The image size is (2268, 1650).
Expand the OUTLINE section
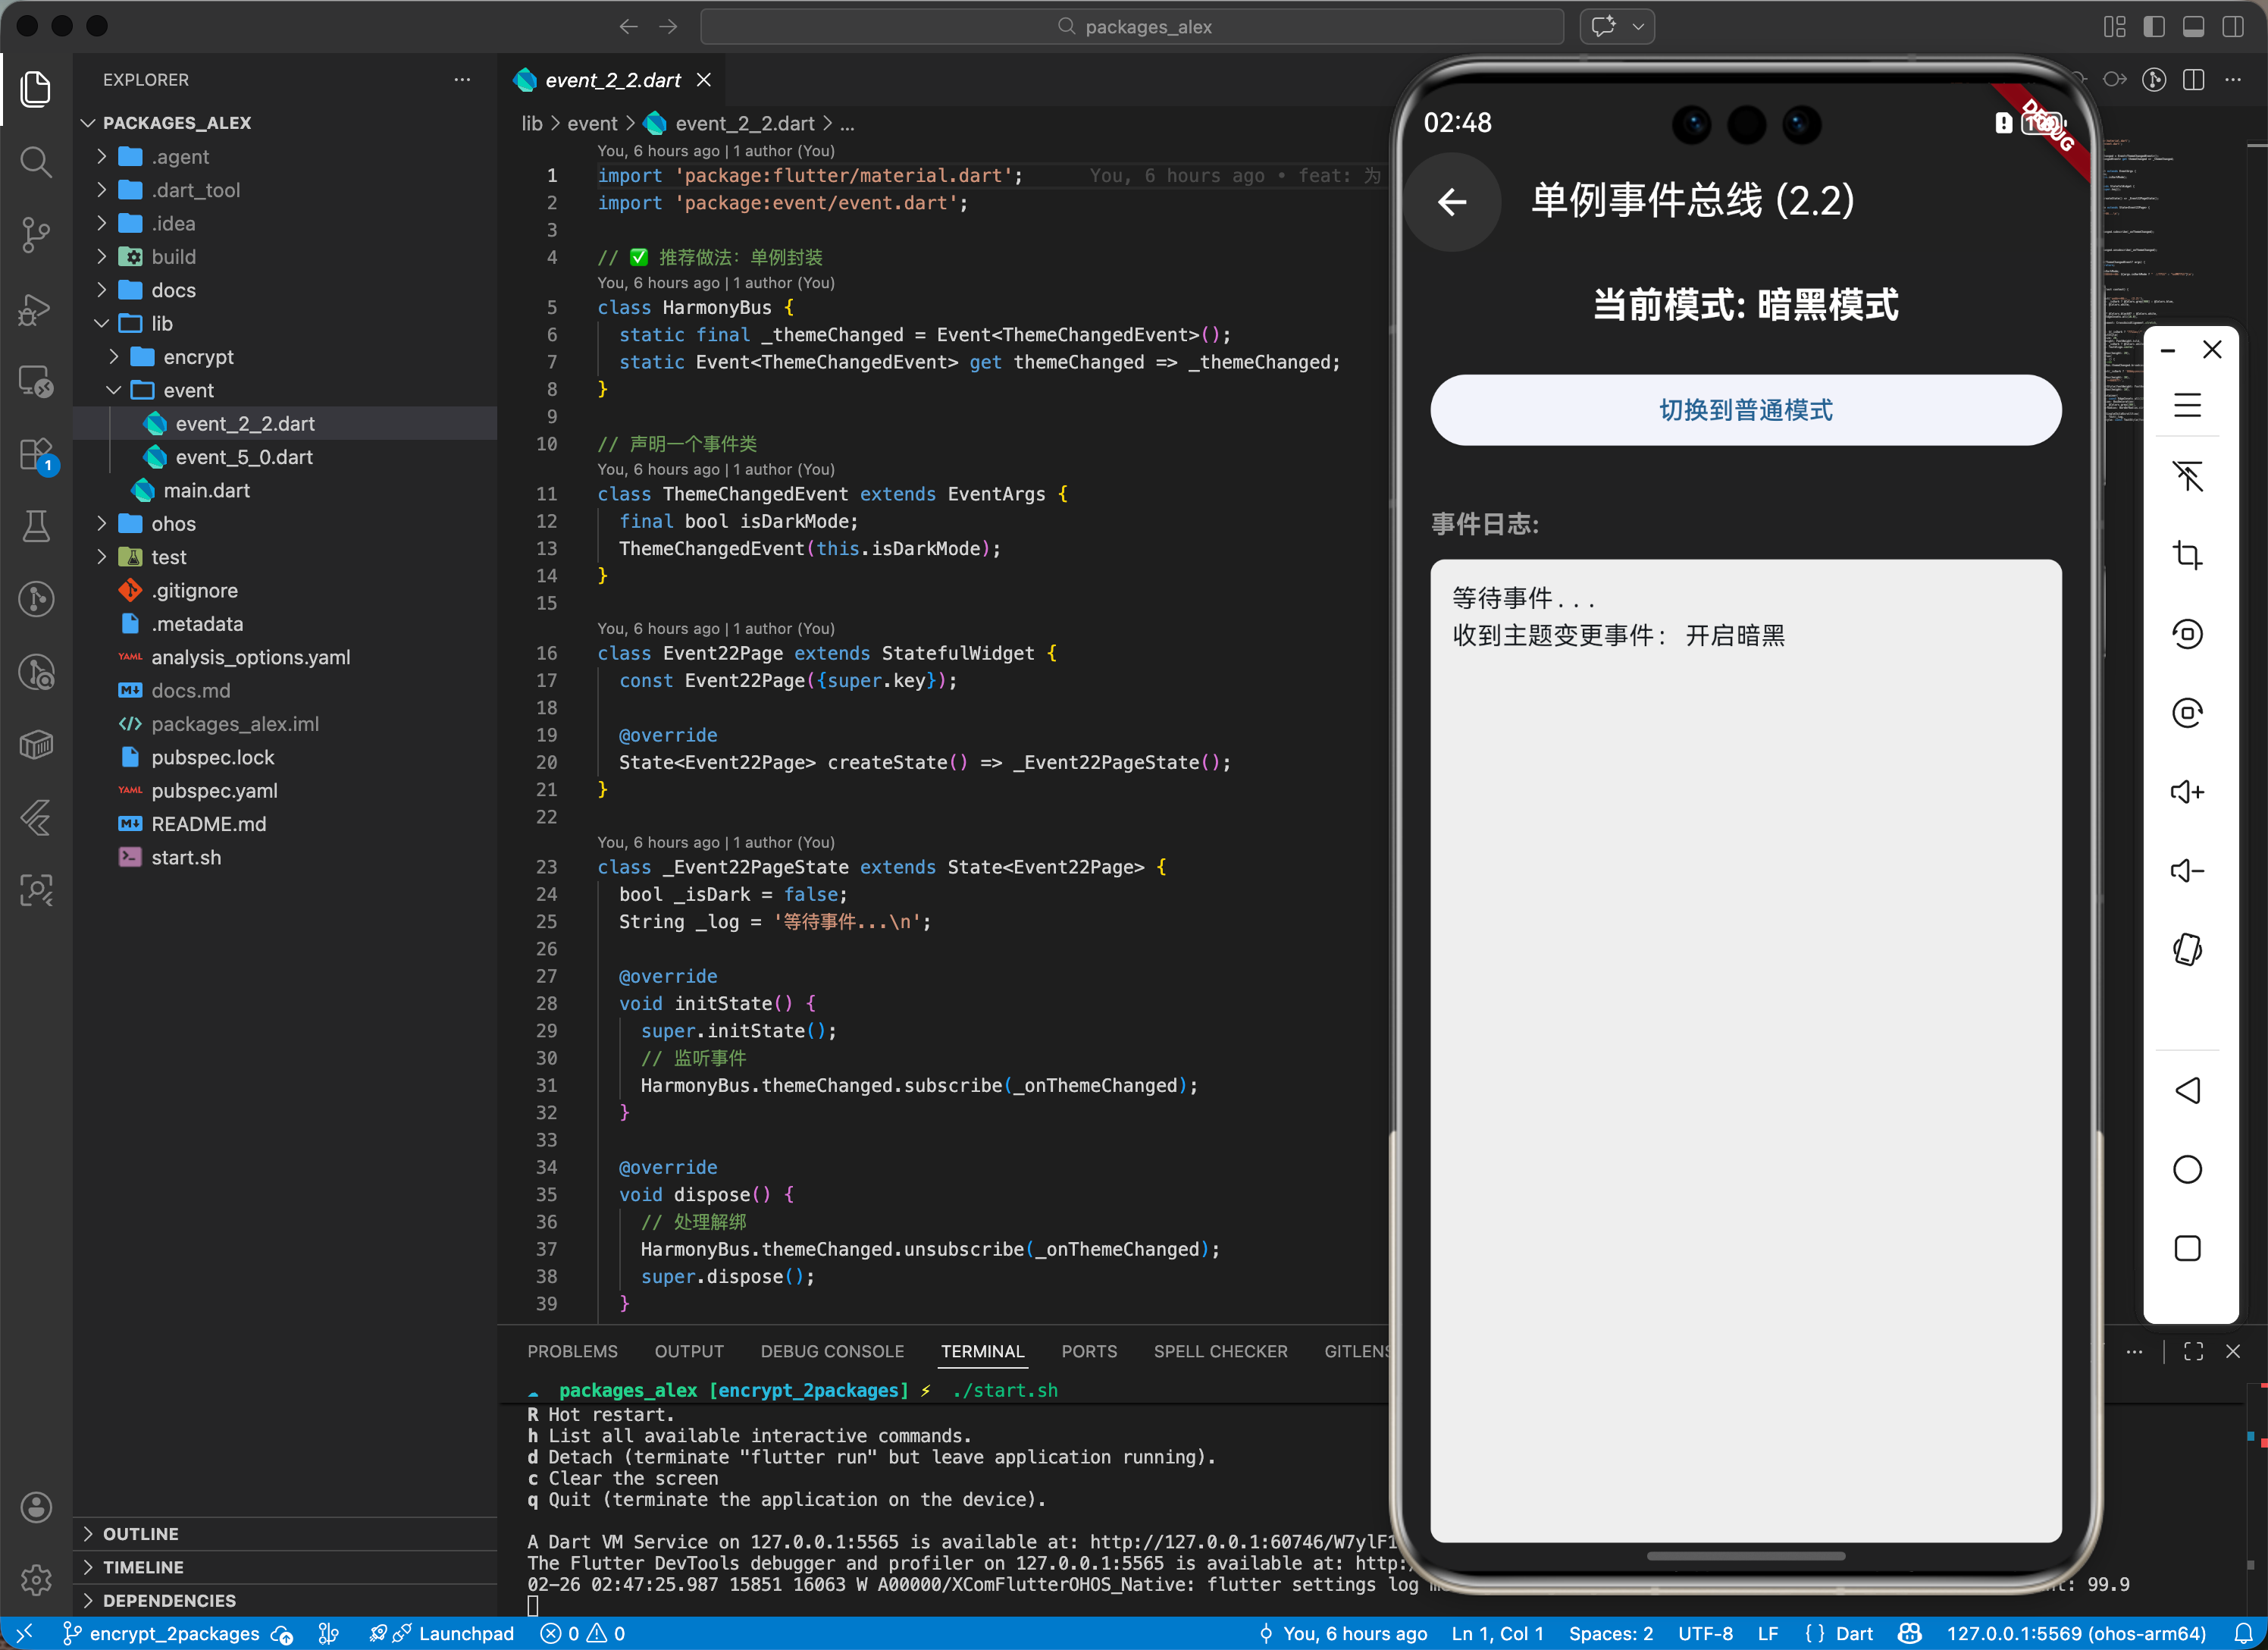pos(141,1533)
